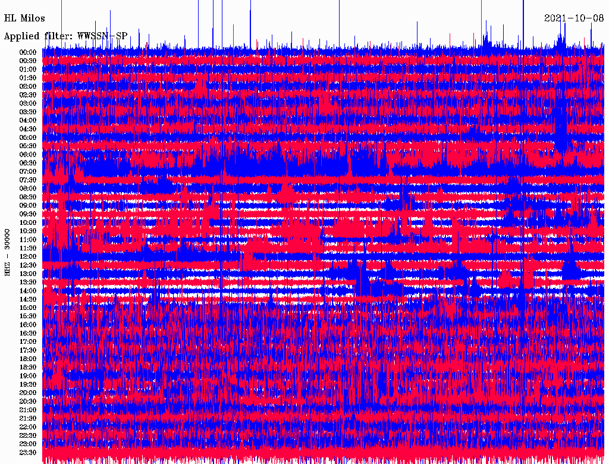Select the 15:00 time label

pos(28,308)
